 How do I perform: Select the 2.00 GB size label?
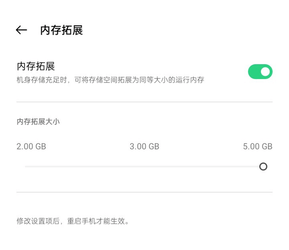pyautogui.click(x=31, y=146)
